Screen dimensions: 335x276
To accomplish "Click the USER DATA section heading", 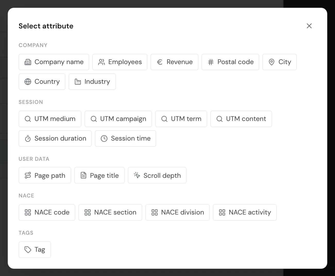I will click(34, 159).
